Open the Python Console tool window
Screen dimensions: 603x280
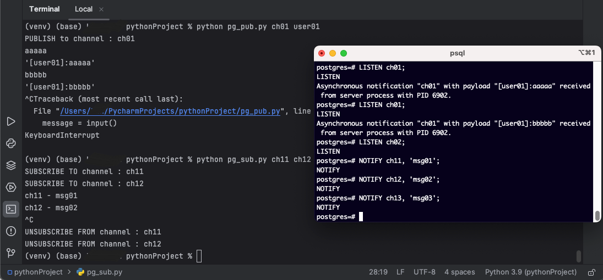pos(10,143)
